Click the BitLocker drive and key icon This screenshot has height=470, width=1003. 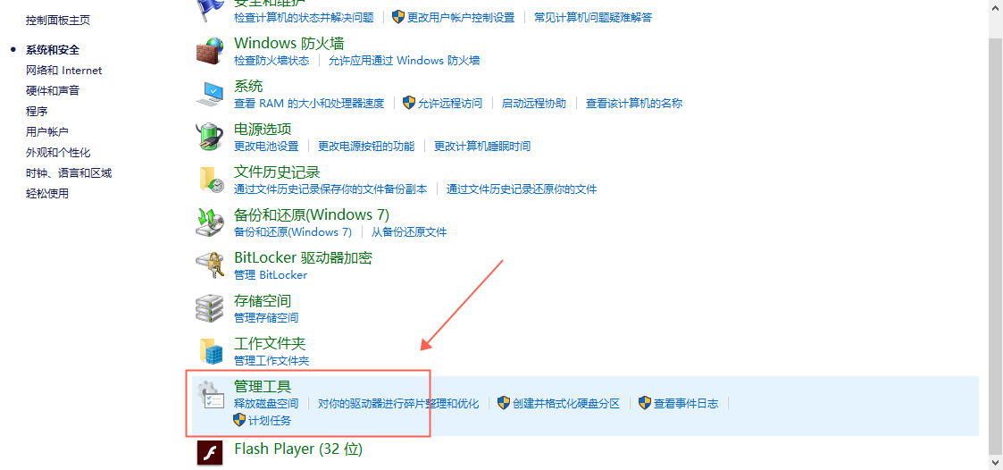pyautogui.click(x=210, y=265)
